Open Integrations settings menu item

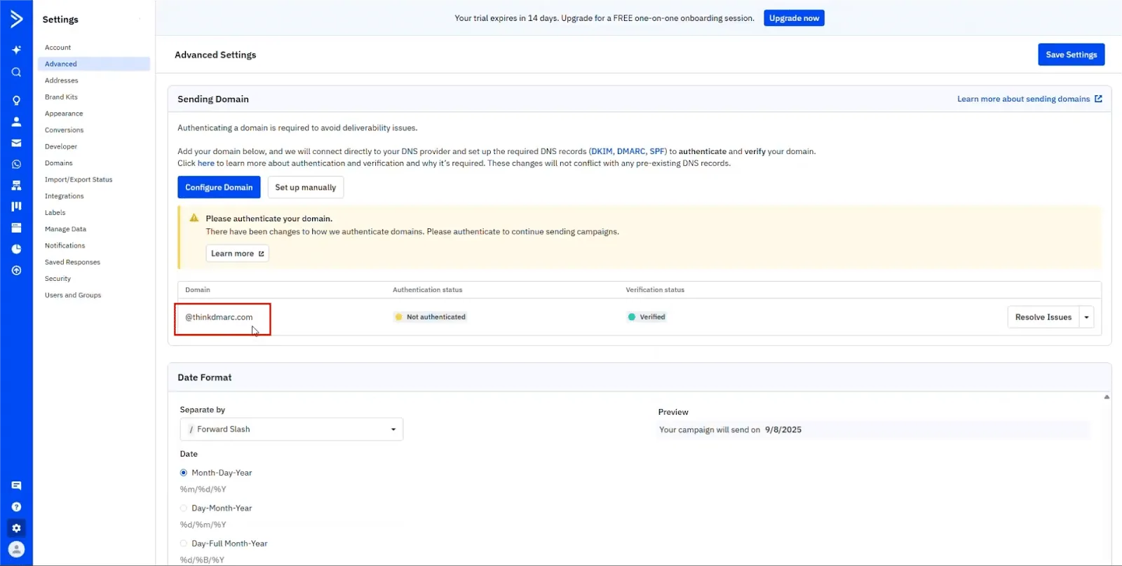coord(65,196)
